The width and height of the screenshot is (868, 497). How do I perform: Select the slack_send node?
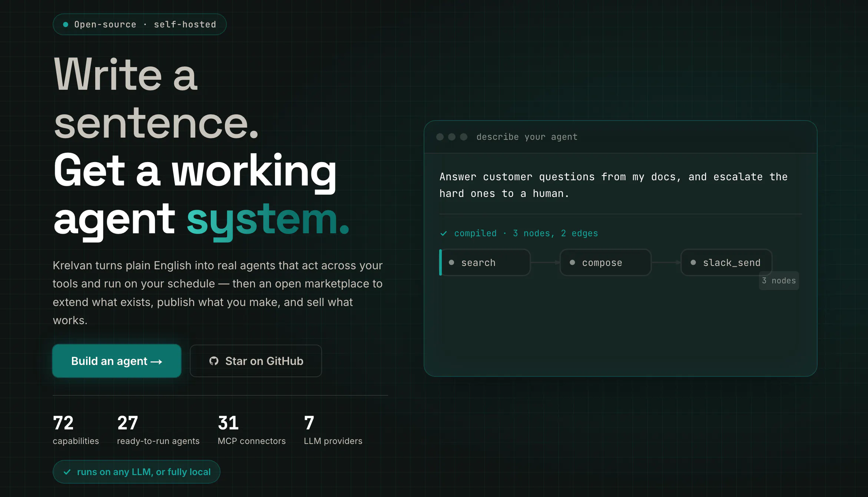tap(726, 263)
